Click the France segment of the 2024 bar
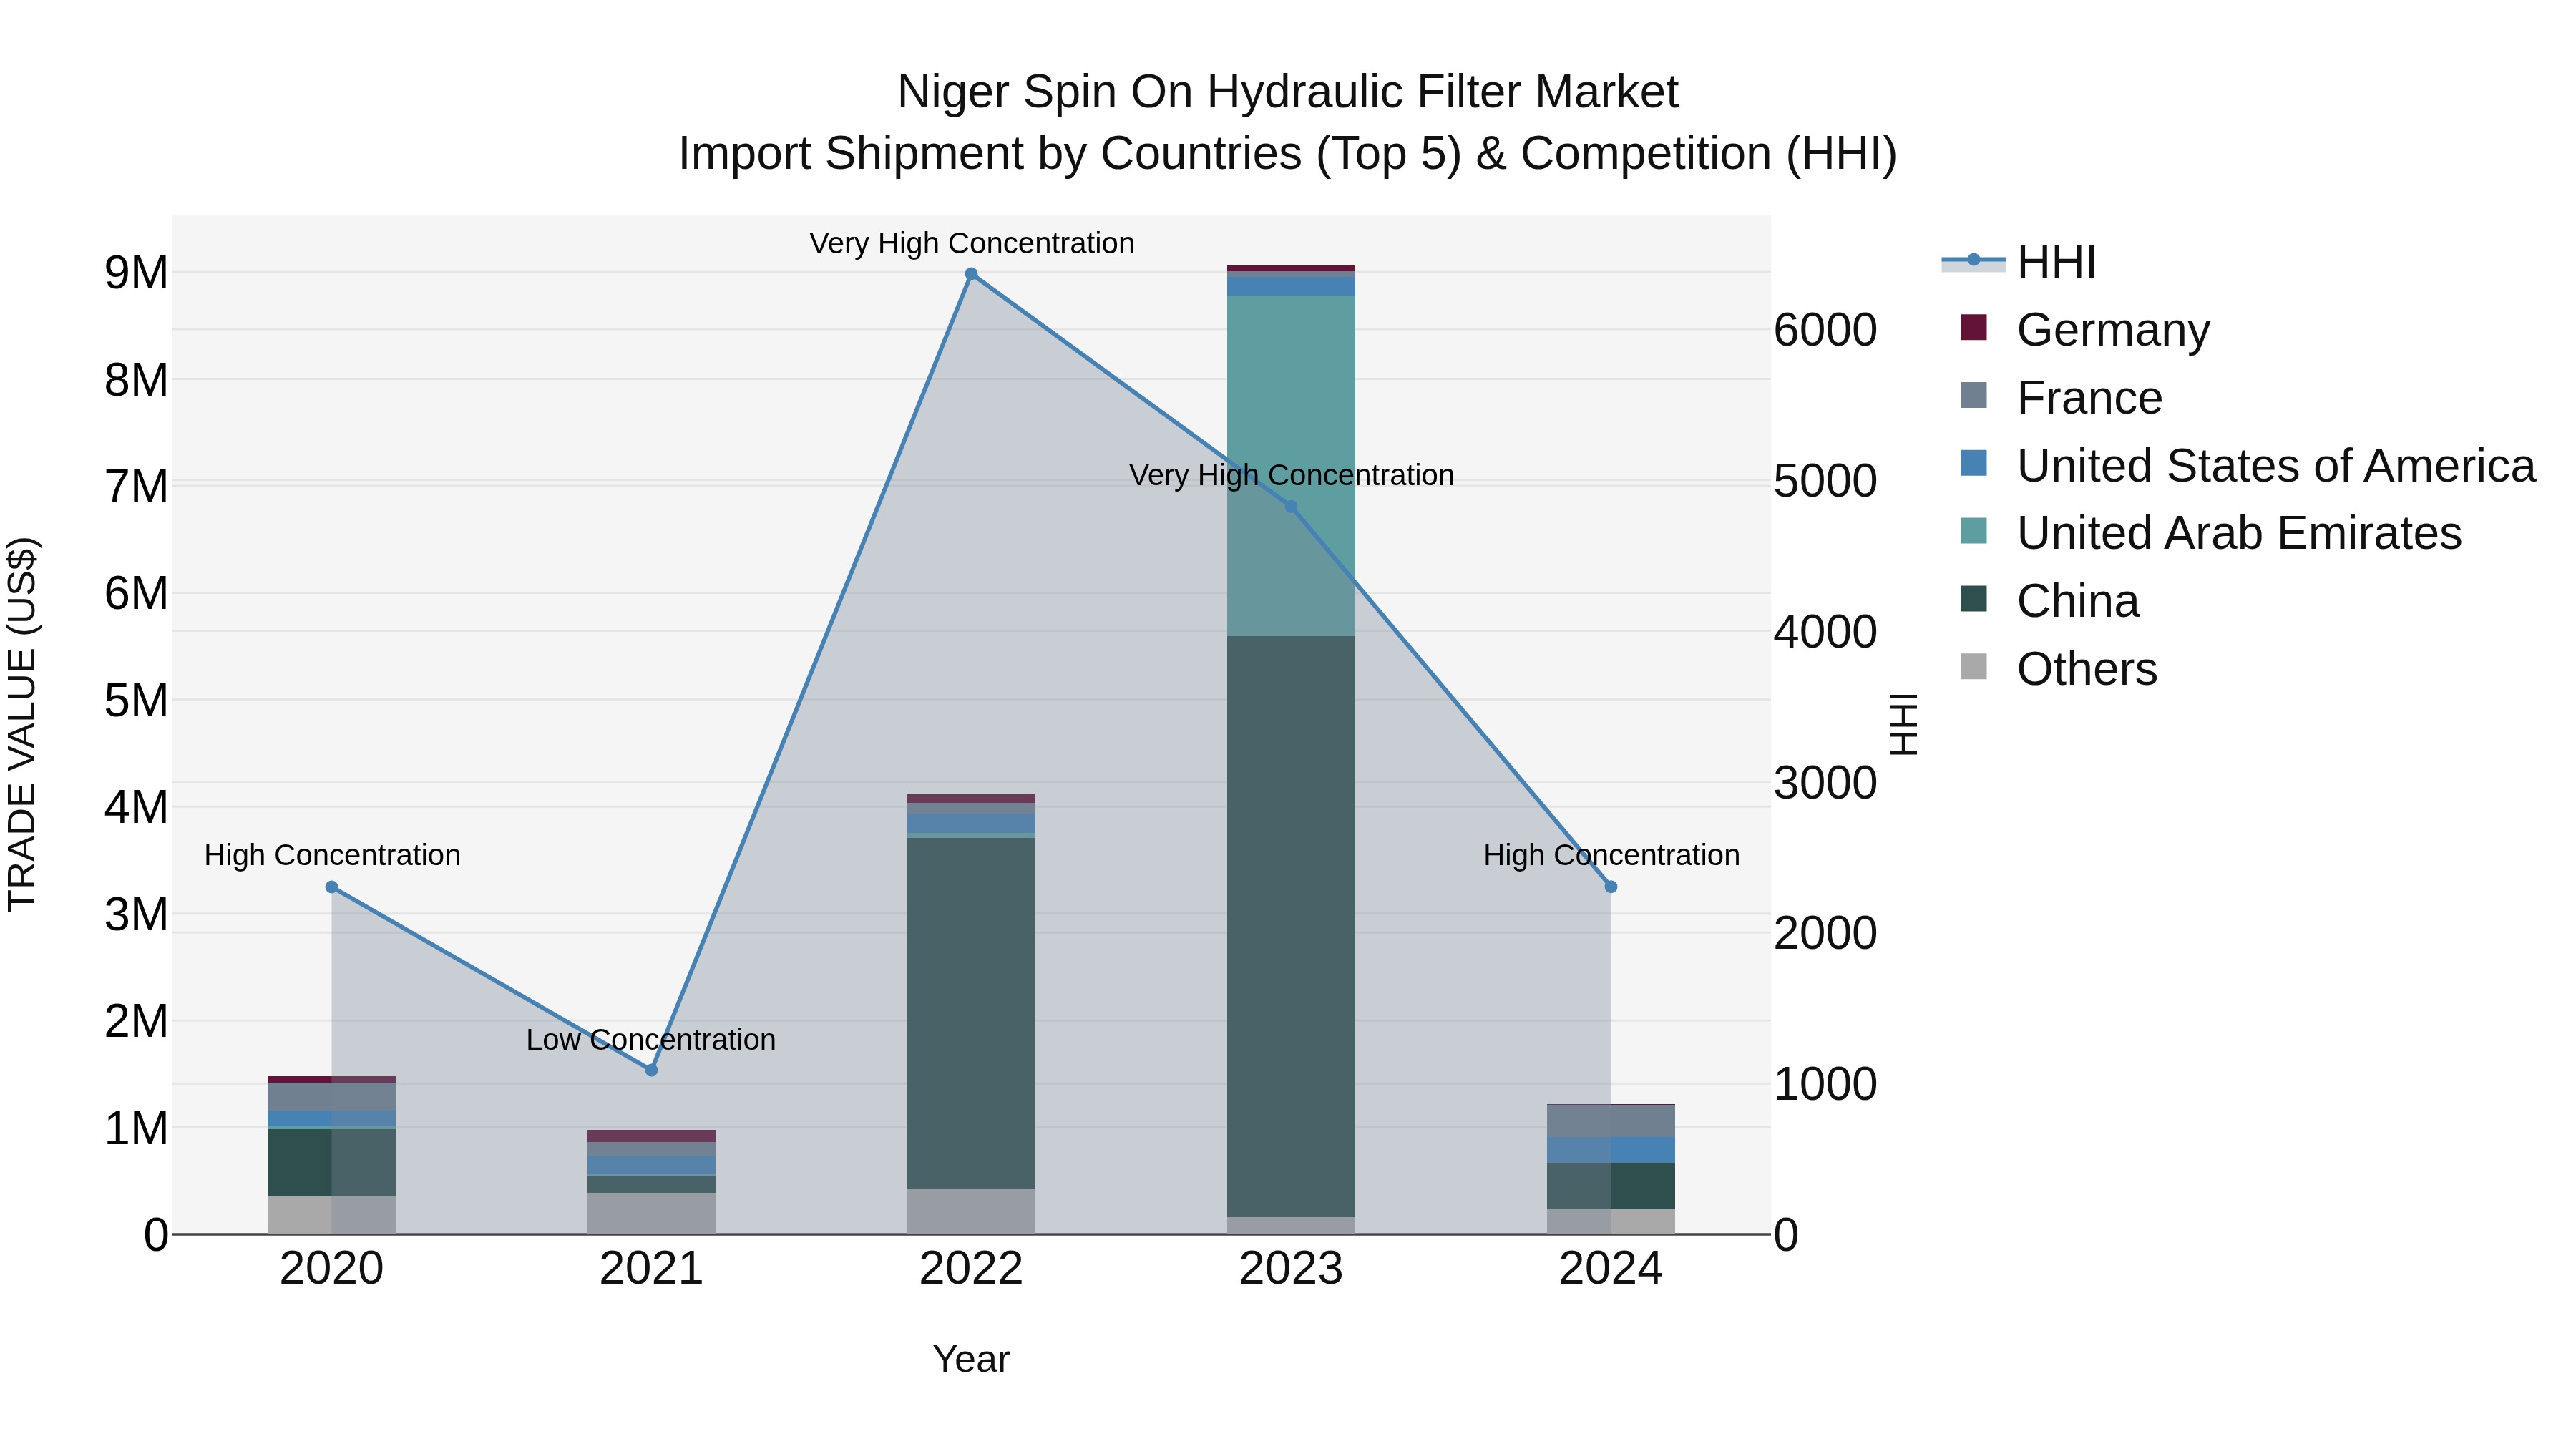This screenshot has height=1449, width=2576. tap(1611, 1121)
